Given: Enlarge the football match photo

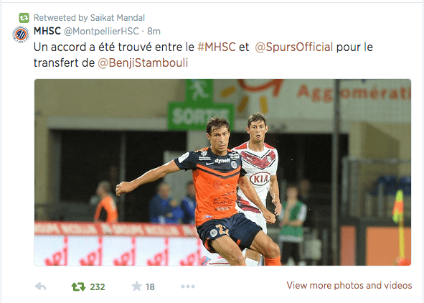Looking at the screenshot, I should 222,172.
